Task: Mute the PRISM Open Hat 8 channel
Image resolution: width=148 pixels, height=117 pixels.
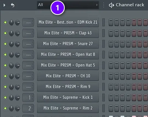Action: pyautogui.click(x=5, y=55)
